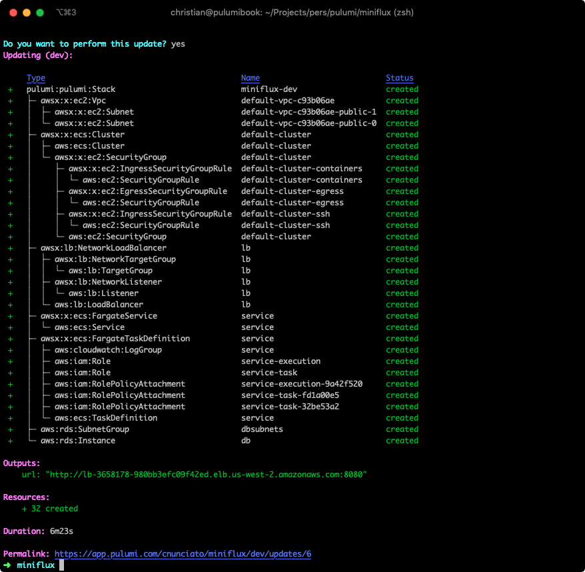Click the awsx:x:ecs:FargateTaskDefinition entry
This screenshot has height=572, width=585.
tap(115, 339)
